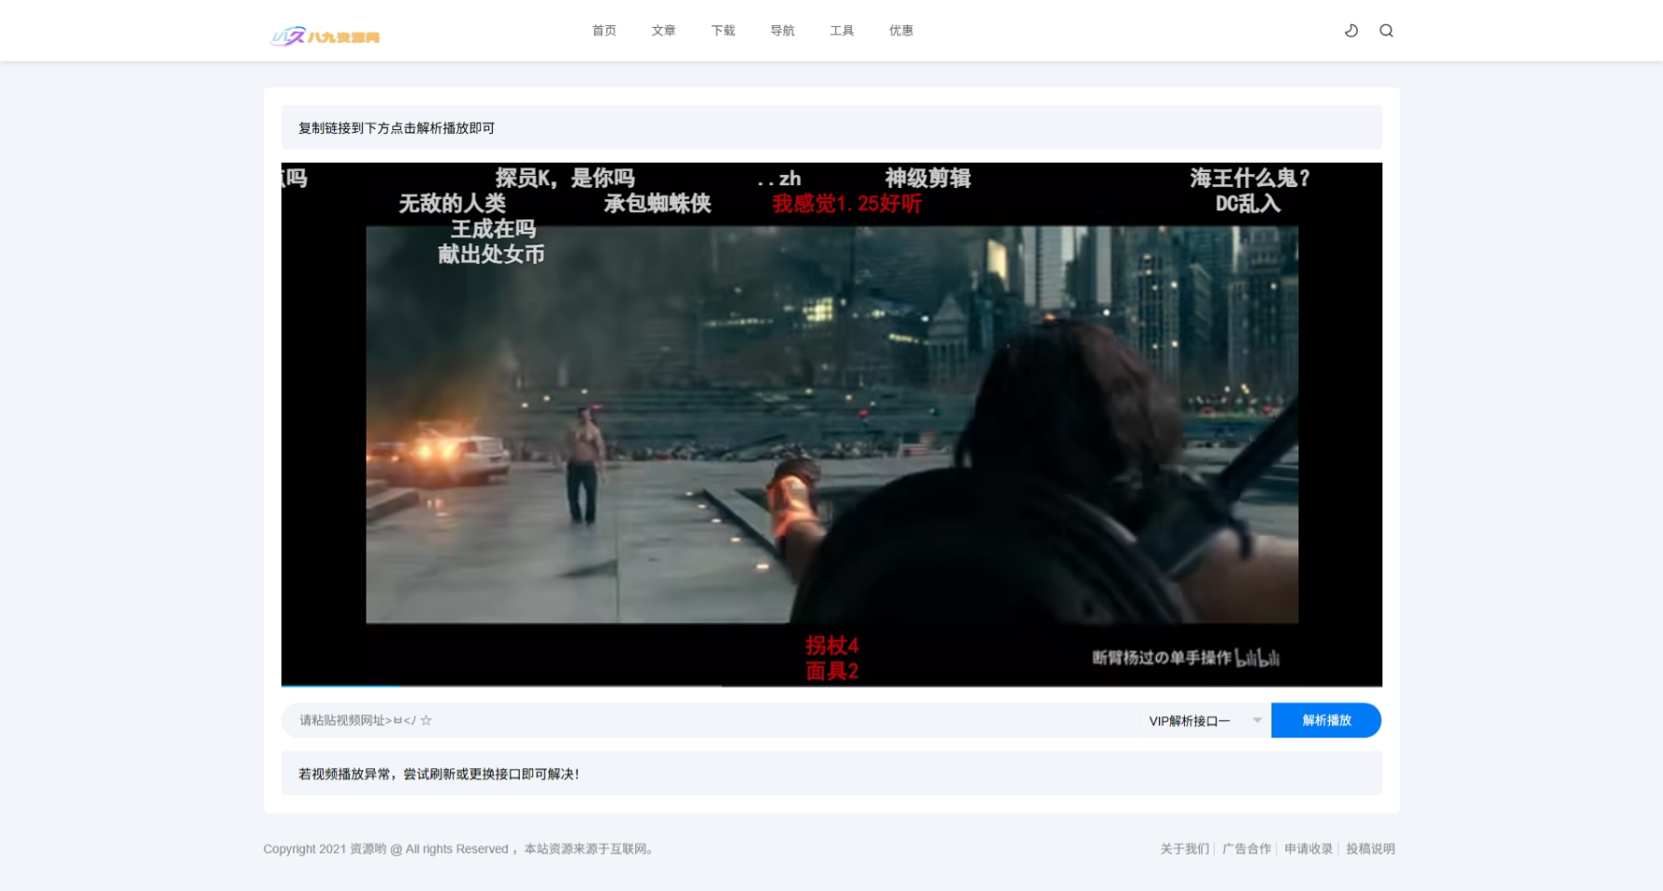Expand the VIP解析接口一 dropdown
Screen dimensions: 1663x891
(x=1204, y=721)
